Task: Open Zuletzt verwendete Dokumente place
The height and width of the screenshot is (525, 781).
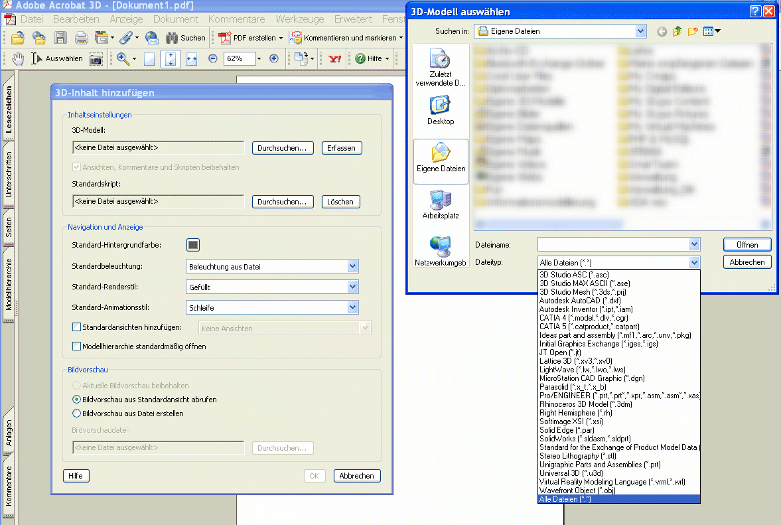Action: coord(441,67)
